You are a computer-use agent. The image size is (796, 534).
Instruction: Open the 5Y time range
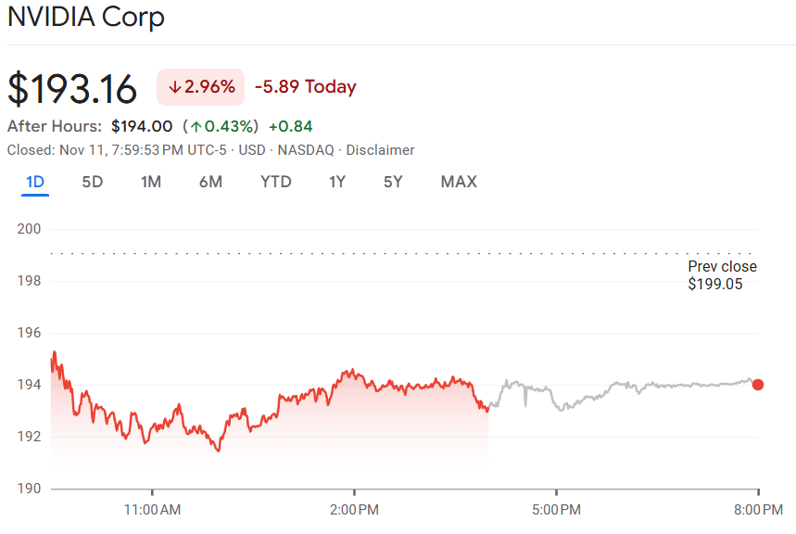point(393,182)
